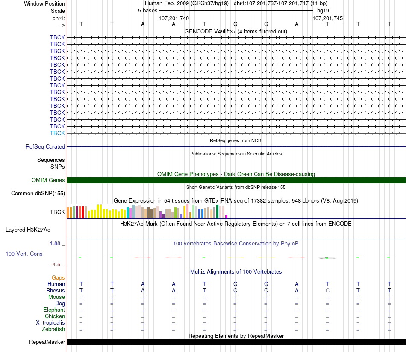This screenshot has width=406, height=352.
Task: Click the dark green OMIM Genes bar
Action: pyautogui.click(x=236, y=180)
